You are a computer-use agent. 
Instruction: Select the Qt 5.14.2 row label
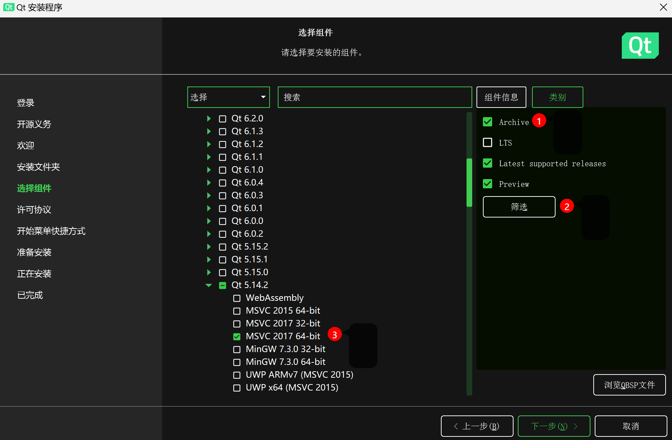click(250, 285)
